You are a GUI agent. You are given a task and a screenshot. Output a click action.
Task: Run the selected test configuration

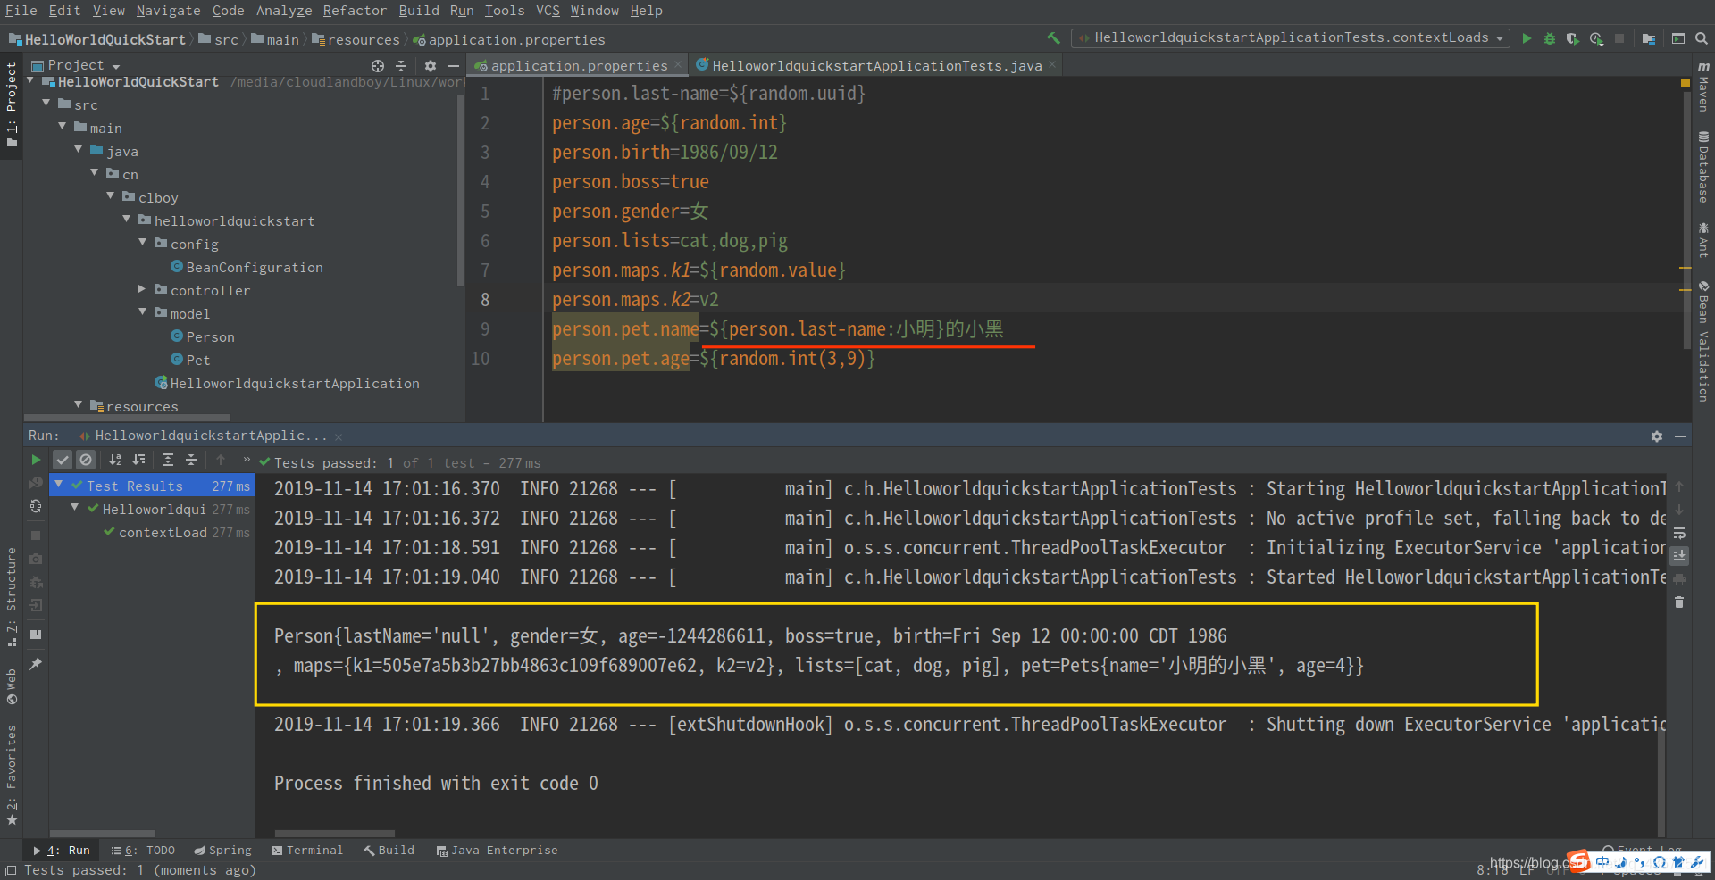pyautogui.click(x=1527, y=38)
